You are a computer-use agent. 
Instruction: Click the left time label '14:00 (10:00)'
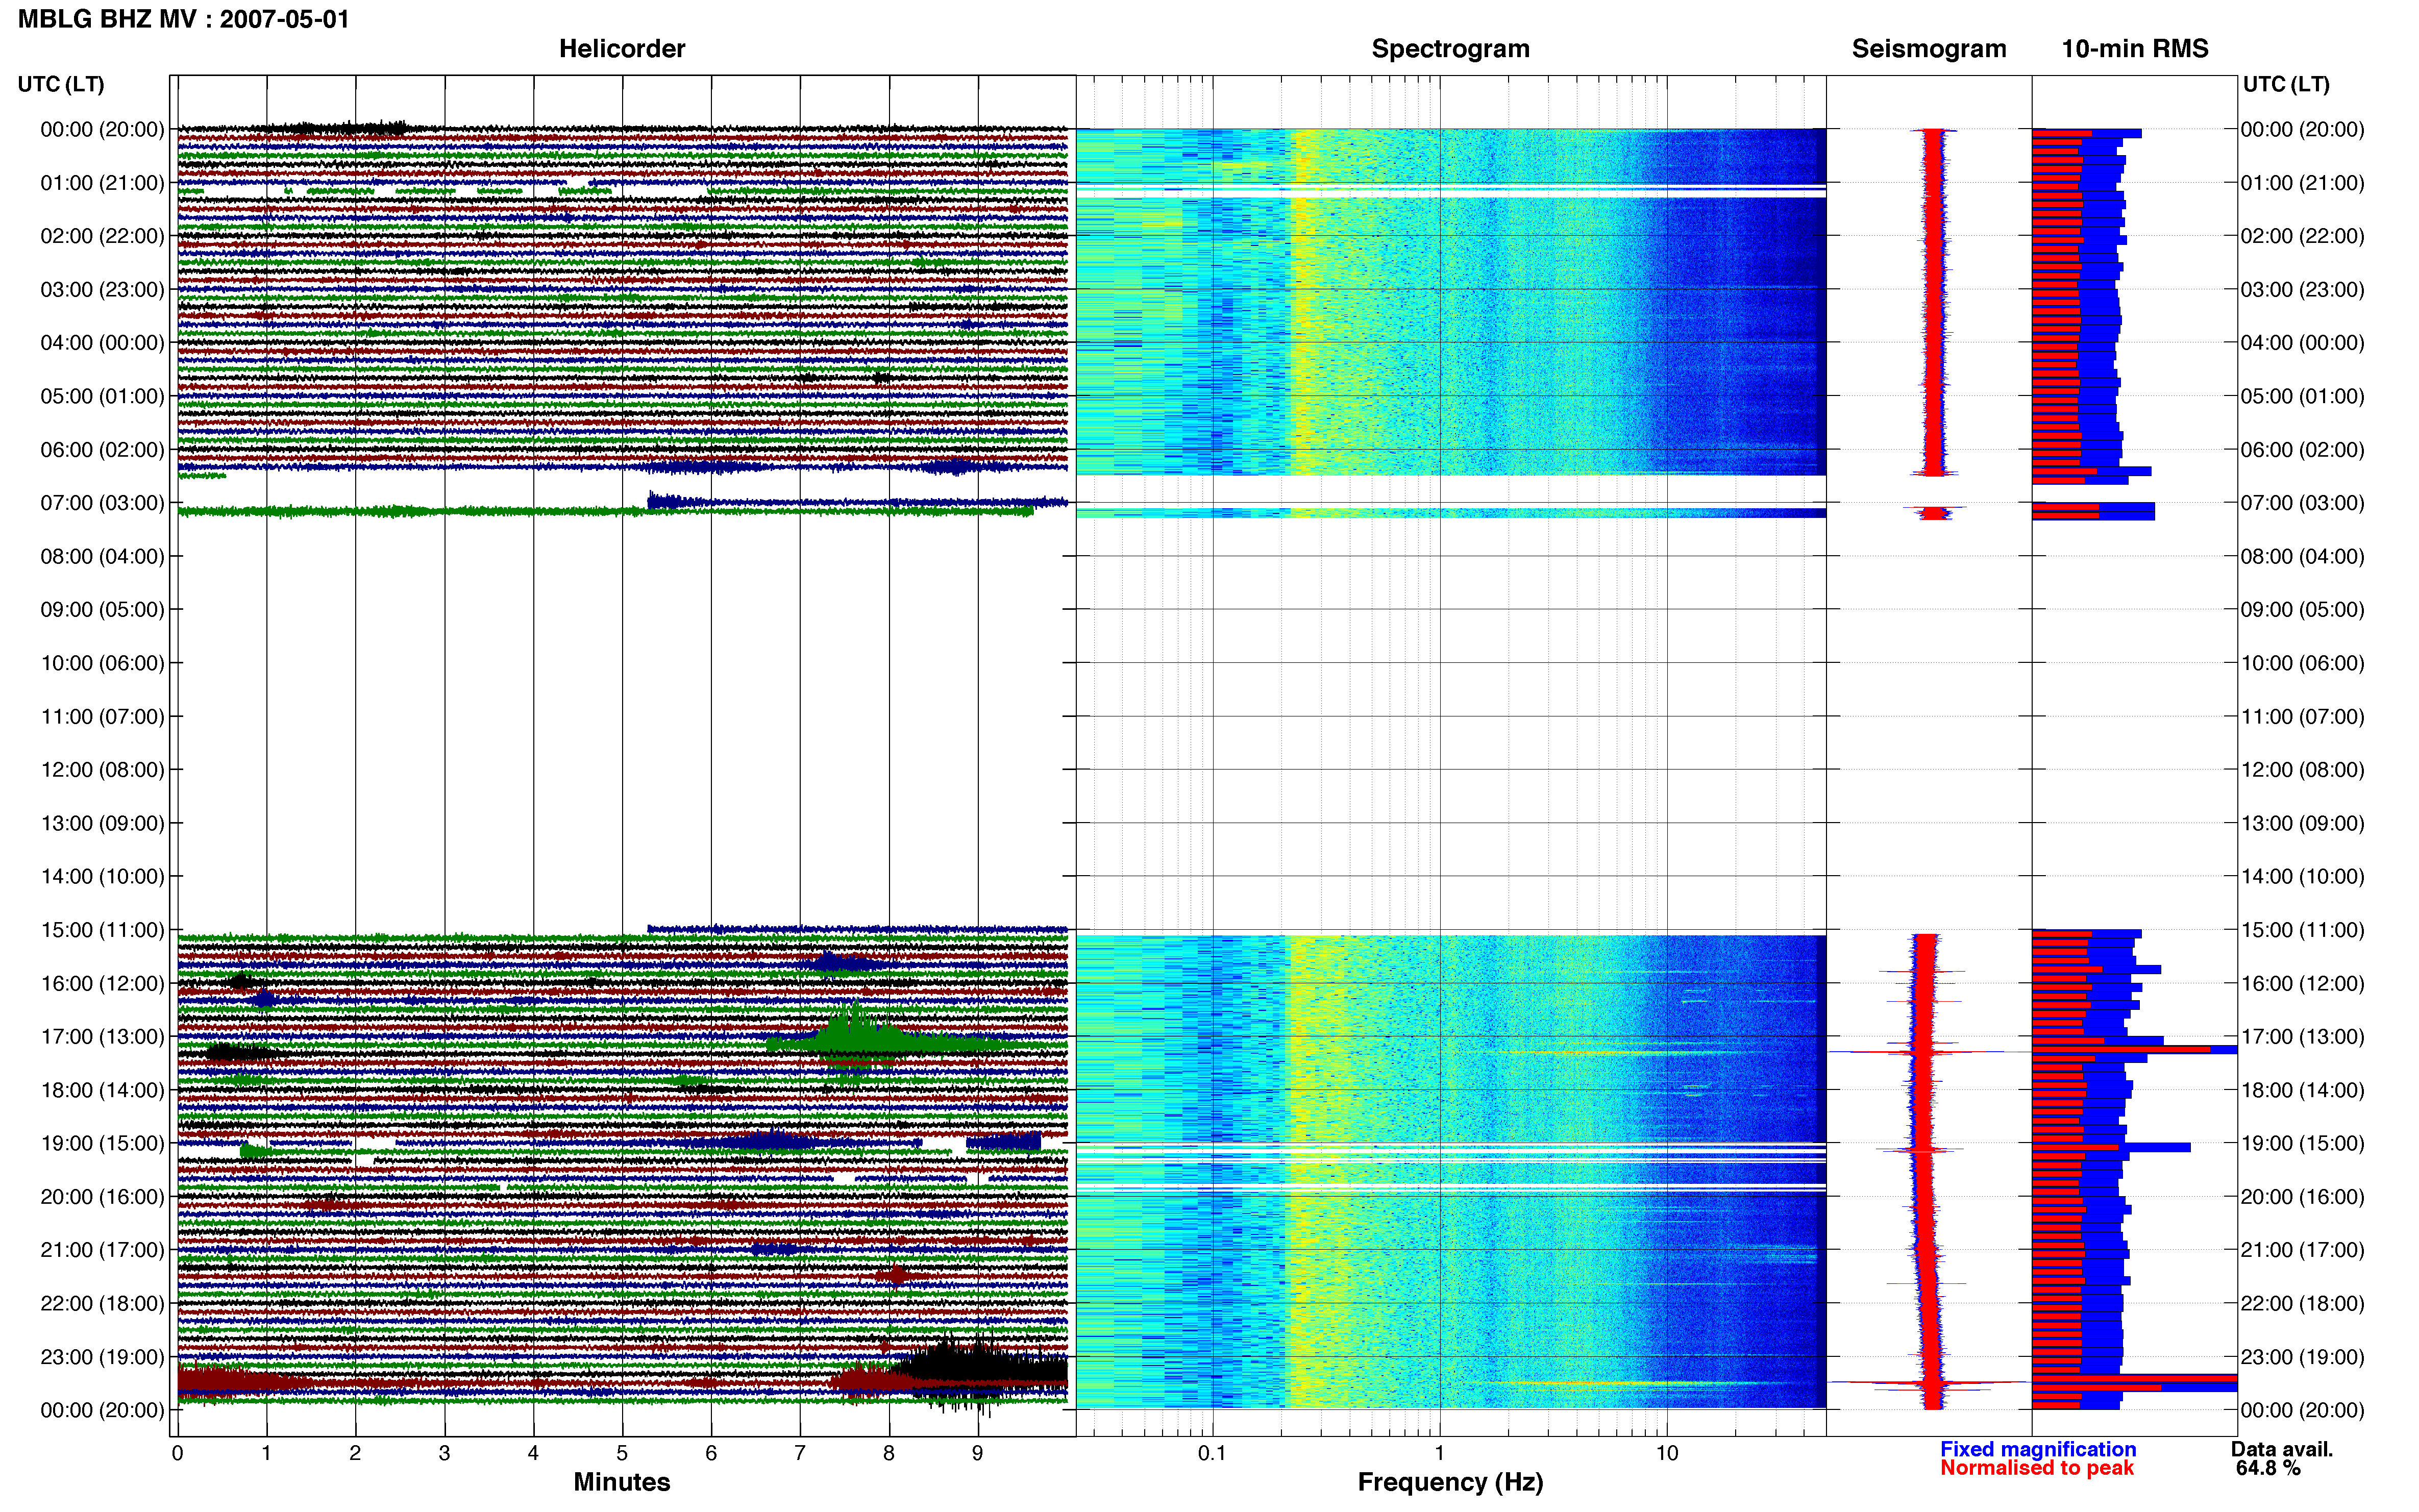[102, 876]
